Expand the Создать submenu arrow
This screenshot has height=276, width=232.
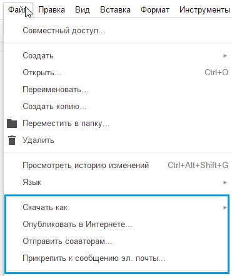pos(225,56)
